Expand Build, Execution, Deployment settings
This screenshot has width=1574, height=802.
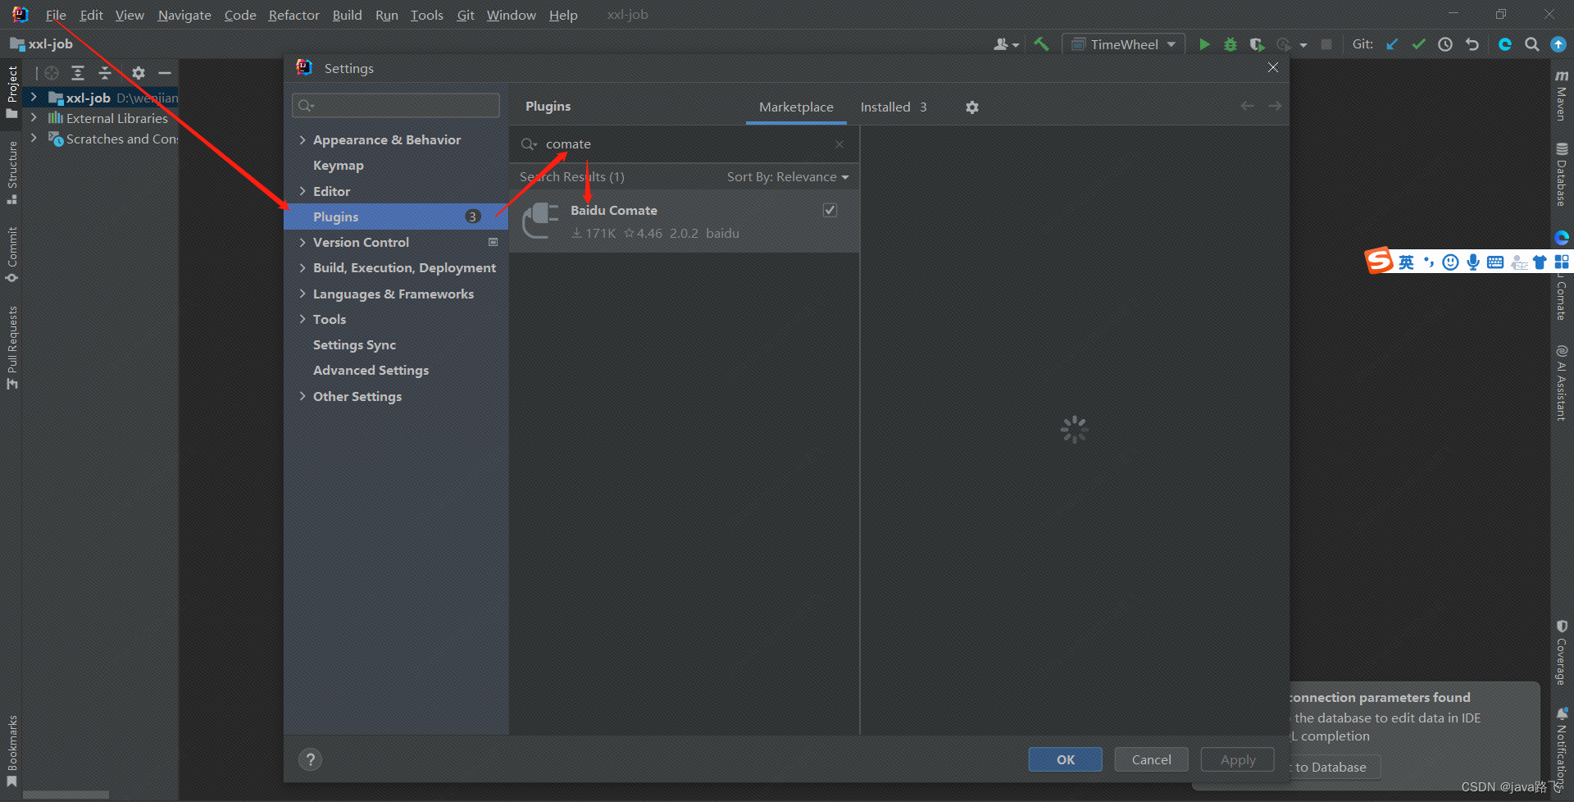coord(303,268)
